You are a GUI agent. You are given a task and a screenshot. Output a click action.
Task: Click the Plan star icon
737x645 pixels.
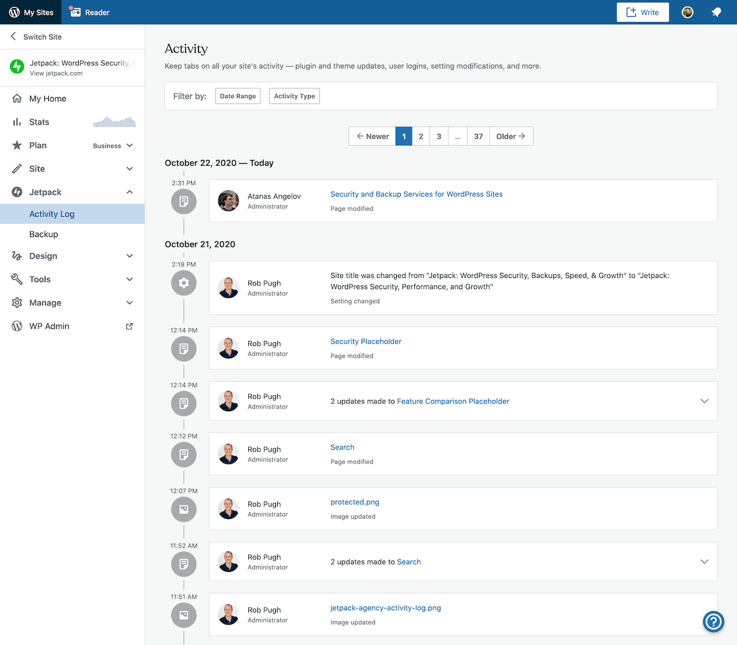(x=17, y=145)
